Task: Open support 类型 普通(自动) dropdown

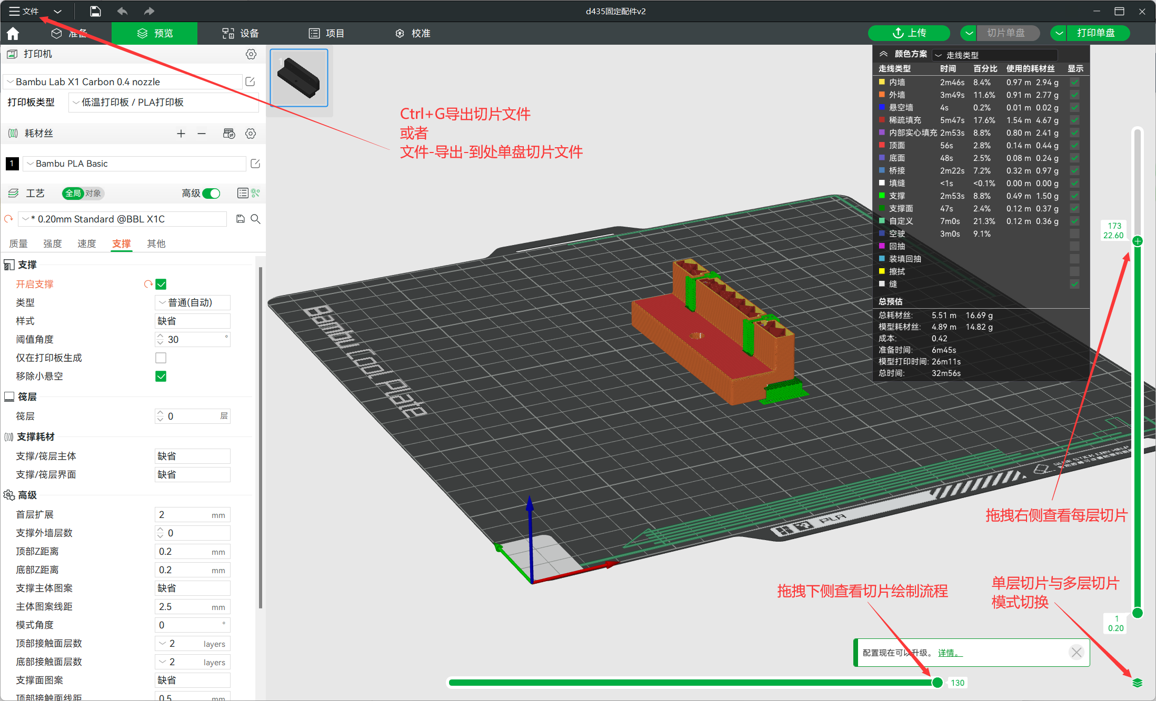Action: coord(192,303)
